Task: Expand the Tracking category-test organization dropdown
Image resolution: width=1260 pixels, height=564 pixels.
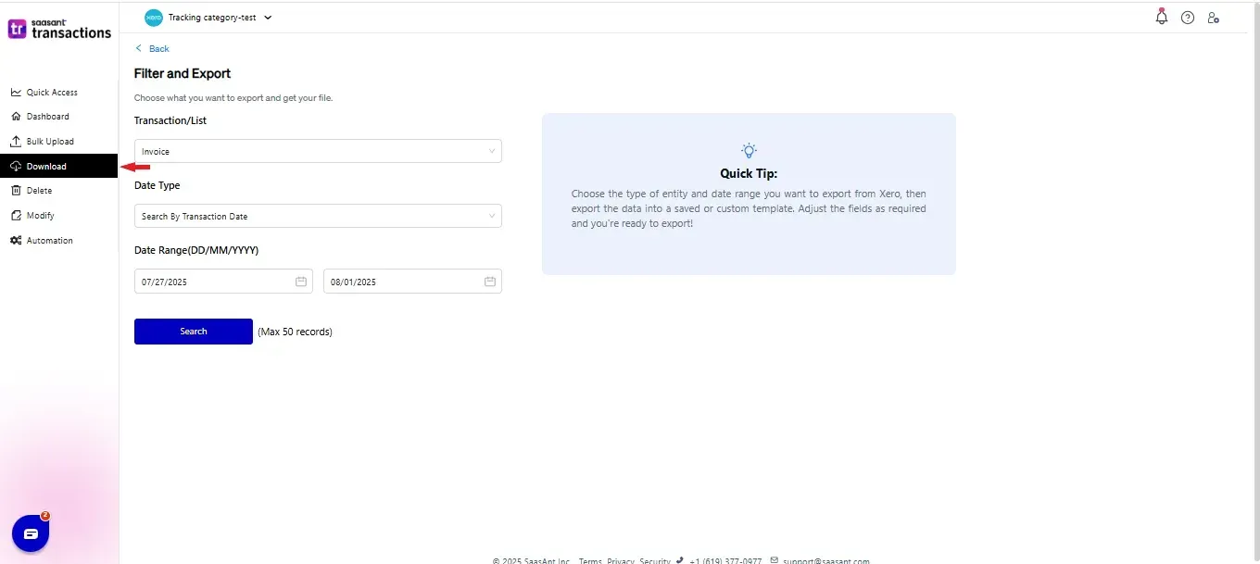Action: coord(209,18)
